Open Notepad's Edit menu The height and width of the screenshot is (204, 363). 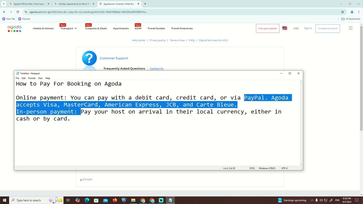coord(24,78)
